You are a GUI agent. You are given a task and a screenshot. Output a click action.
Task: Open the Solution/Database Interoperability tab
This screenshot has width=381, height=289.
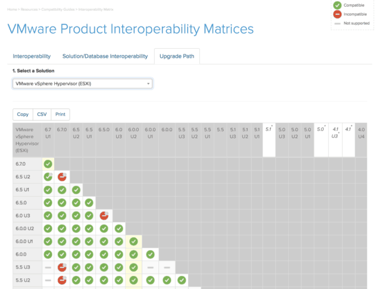point(105,56)
